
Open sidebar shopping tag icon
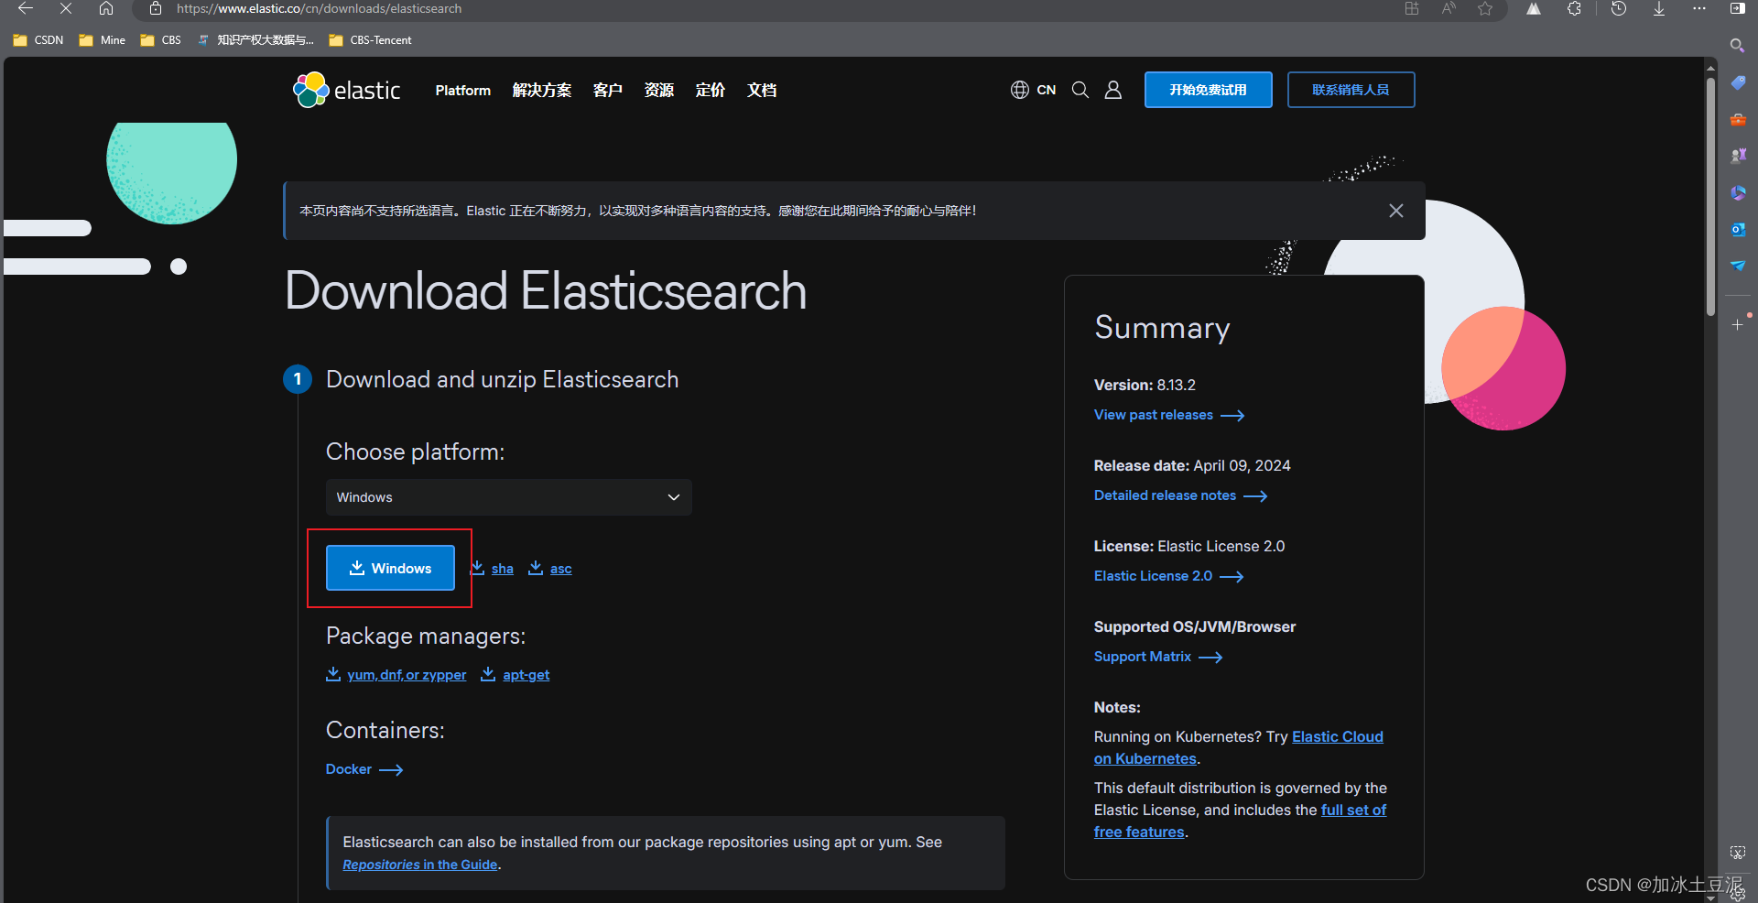tap(1737, 82)
